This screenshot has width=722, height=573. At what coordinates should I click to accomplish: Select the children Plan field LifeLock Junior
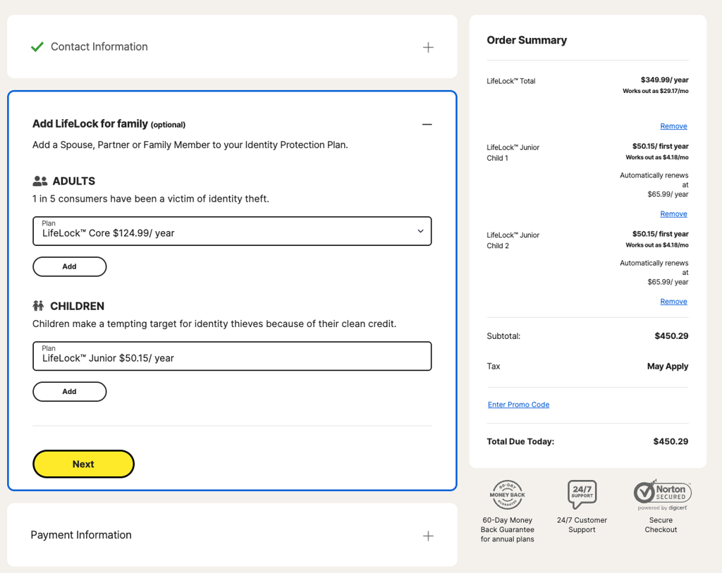coord(232,356)
